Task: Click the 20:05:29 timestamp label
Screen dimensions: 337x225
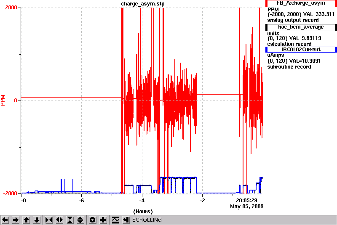Action: [246, 200]
